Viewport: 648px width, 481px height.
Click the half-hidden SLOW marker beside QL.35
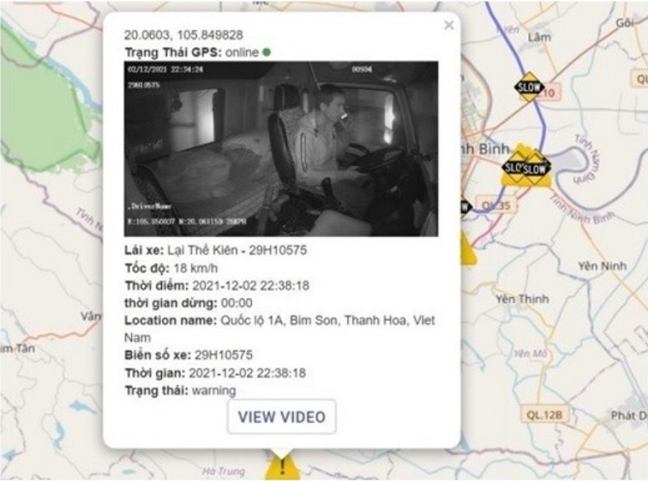tap(466, 206)
